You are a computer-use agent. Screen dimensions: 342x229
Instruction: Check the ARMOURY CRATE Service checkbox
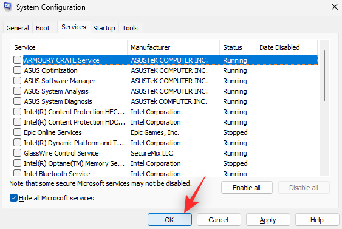[x=17, y=60]
